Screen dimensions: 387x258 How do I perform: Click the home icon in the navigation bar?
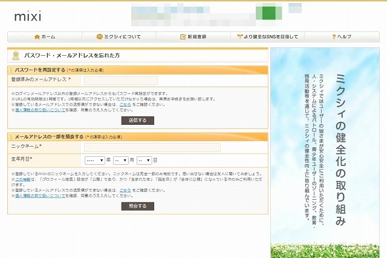click(37, 37)
